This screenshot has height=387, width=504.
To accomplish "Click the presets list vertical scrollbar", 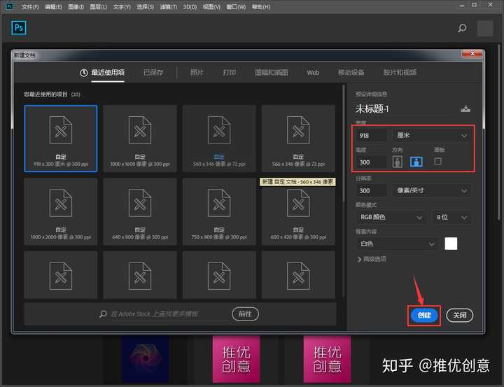I will click(344, 143).
